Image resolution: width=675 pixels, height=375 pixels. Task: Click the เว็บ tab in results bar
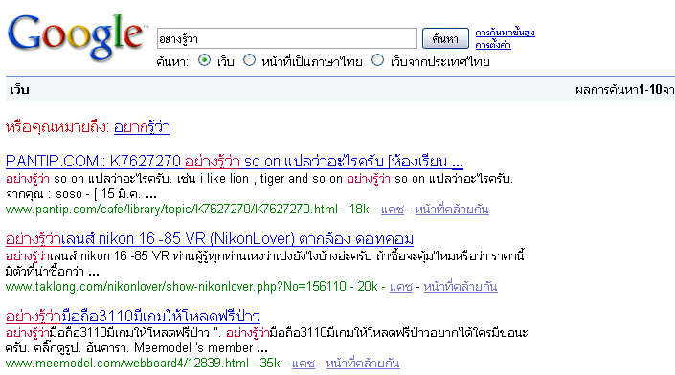click(x=19, y=90)
